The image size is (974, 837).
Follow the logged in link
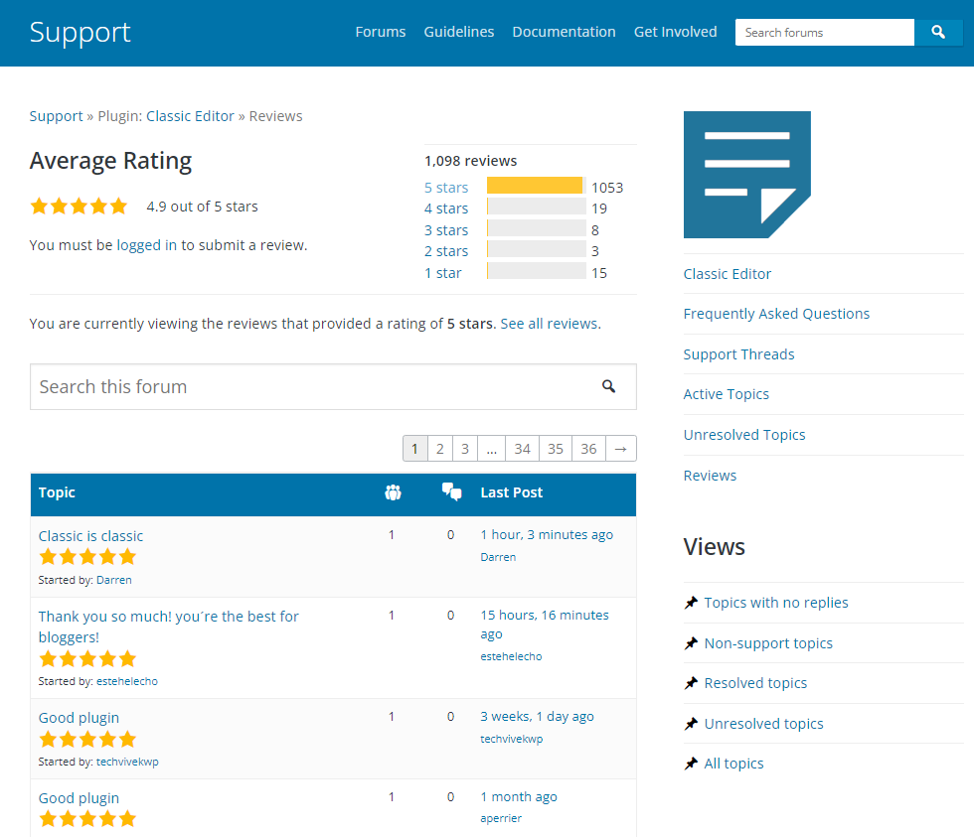pos(147,245)
